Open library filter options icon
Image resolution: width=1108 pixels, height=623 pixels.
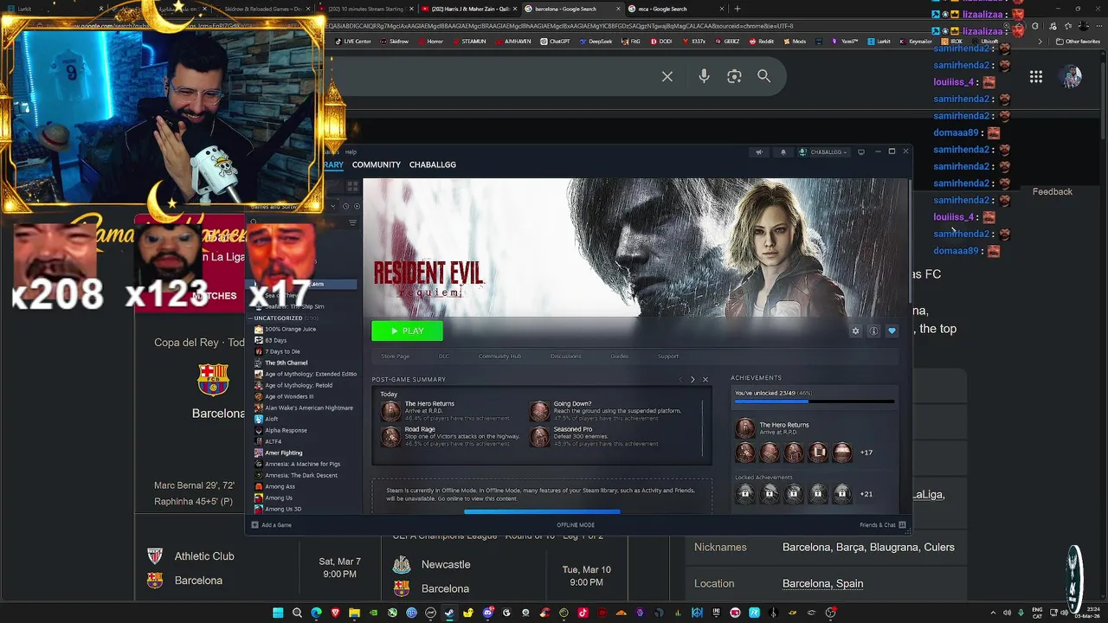352,223
